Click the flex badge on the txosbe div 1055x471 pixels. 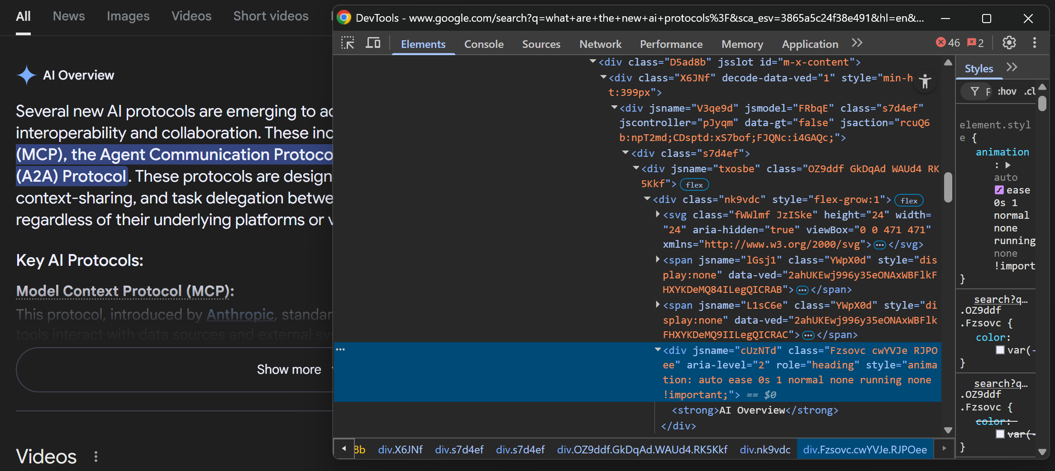[694, 184]
